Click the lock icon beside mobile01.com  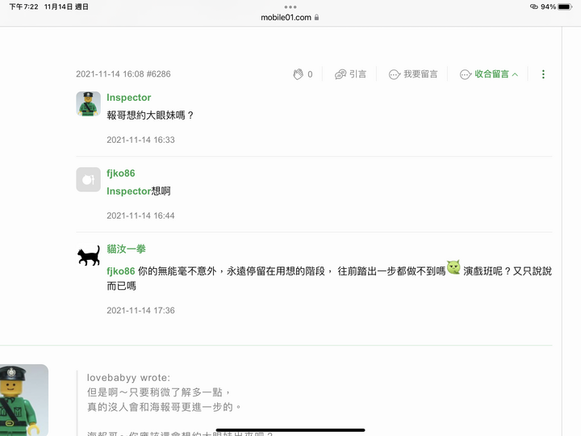[x=316, y=18]
